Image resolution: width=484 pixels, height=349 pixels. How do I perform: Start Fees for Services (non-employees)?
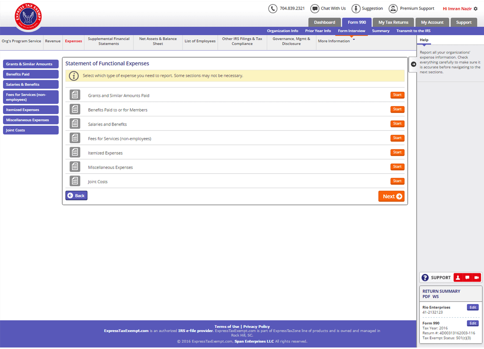(397, 138)
